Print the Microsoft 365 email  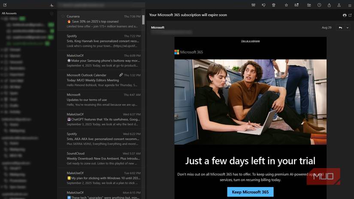pyautogui.click(x=345, y=15)
